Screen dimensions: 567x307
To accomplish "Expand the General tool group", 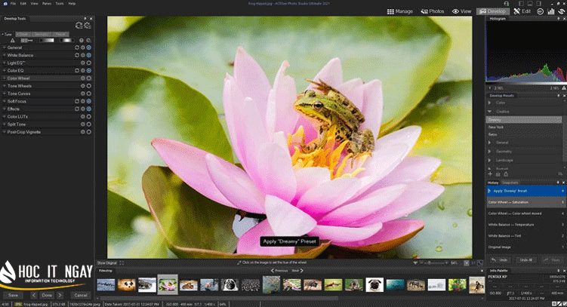I will 5,48.
